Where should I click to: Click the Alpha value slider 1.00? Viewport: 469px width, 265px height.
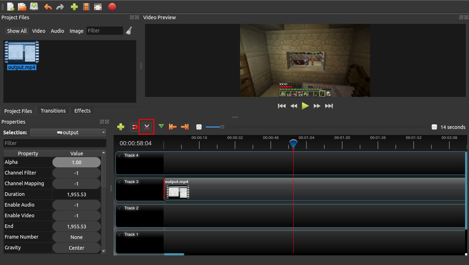(x=76, y=162)
